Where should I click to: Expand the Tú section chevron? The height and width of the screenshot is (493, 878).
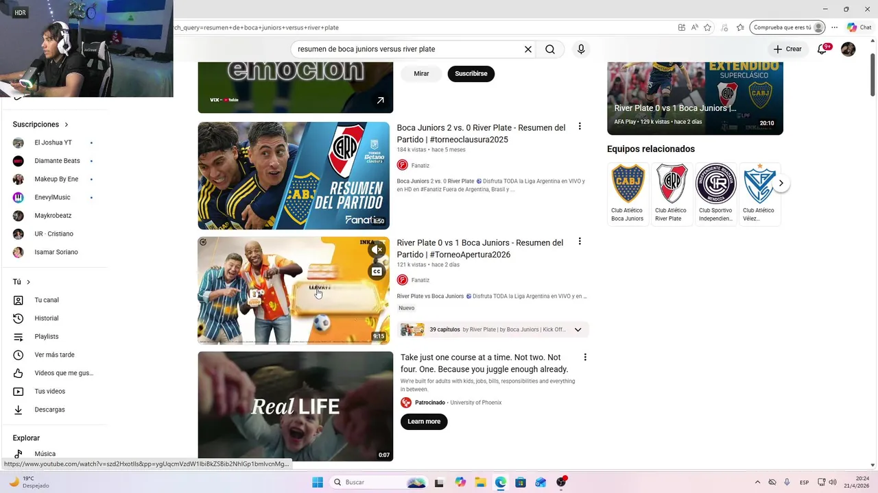[x=28, y=282]
